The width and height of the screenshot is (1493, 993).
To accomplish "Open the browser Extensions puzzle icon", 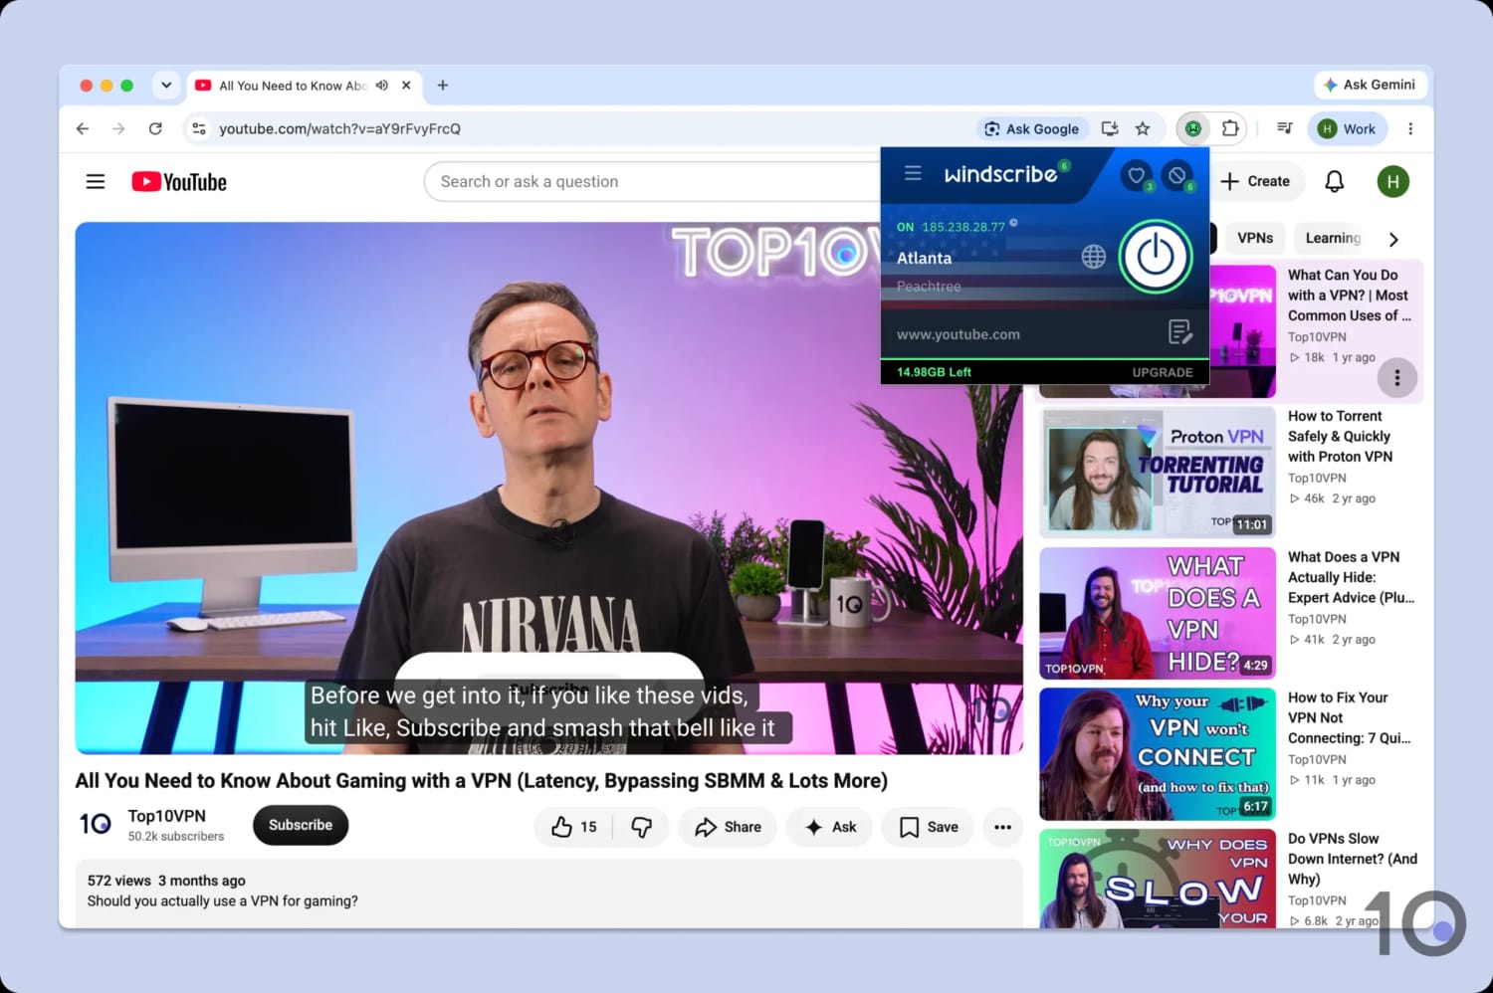I will tap(1230, 128).
